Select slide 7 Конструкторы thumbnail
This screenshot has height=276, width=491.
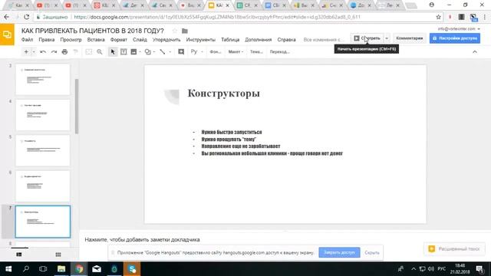tap(43, 222)
